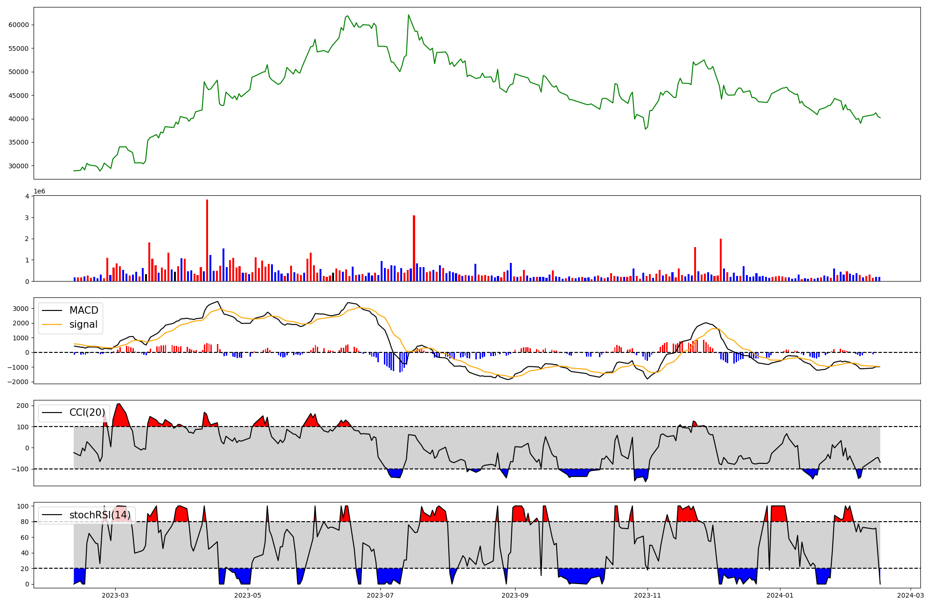Click the black line sample beside CCI(20)
Screen dimensions: 933x606
[x=52, y=413]
